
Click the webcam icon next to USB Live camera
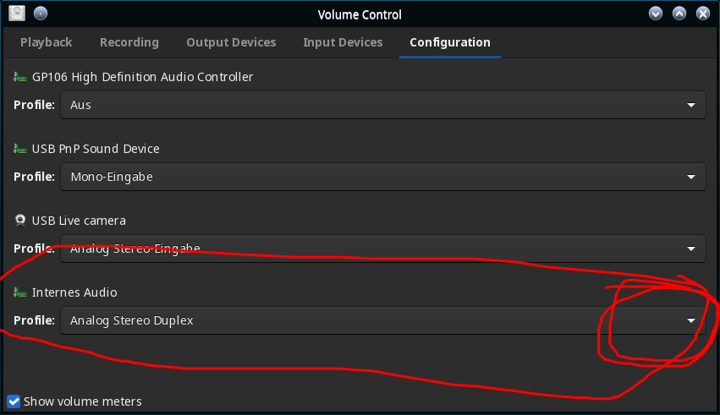pos(19,221)
